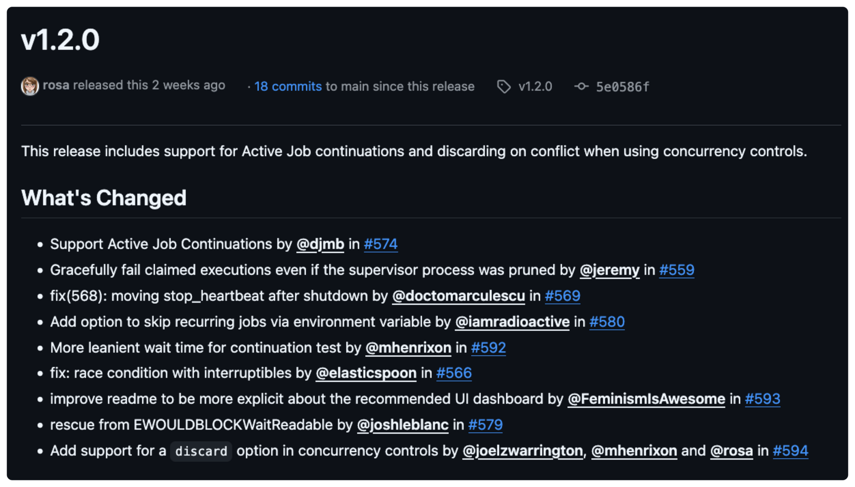Open the v1.2.0 tag label
Screen dimensions: 855x487
(535, 86)
